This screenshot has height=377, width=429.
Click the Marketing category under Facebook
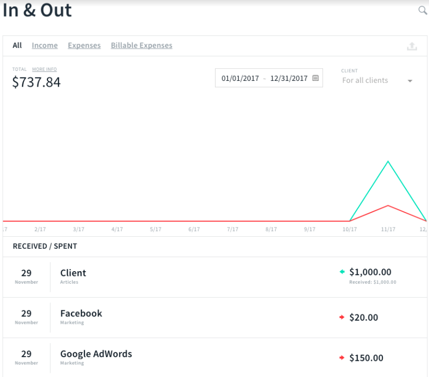tap(72, 323)
